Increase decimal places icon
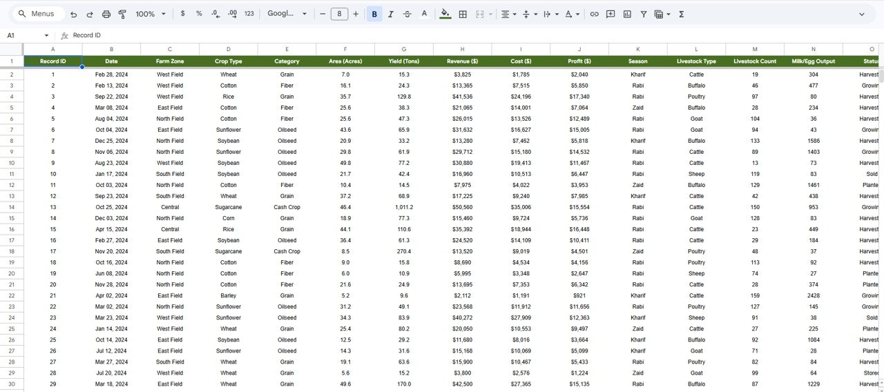Viewport: 884px width, 392px height. [232, 14]
